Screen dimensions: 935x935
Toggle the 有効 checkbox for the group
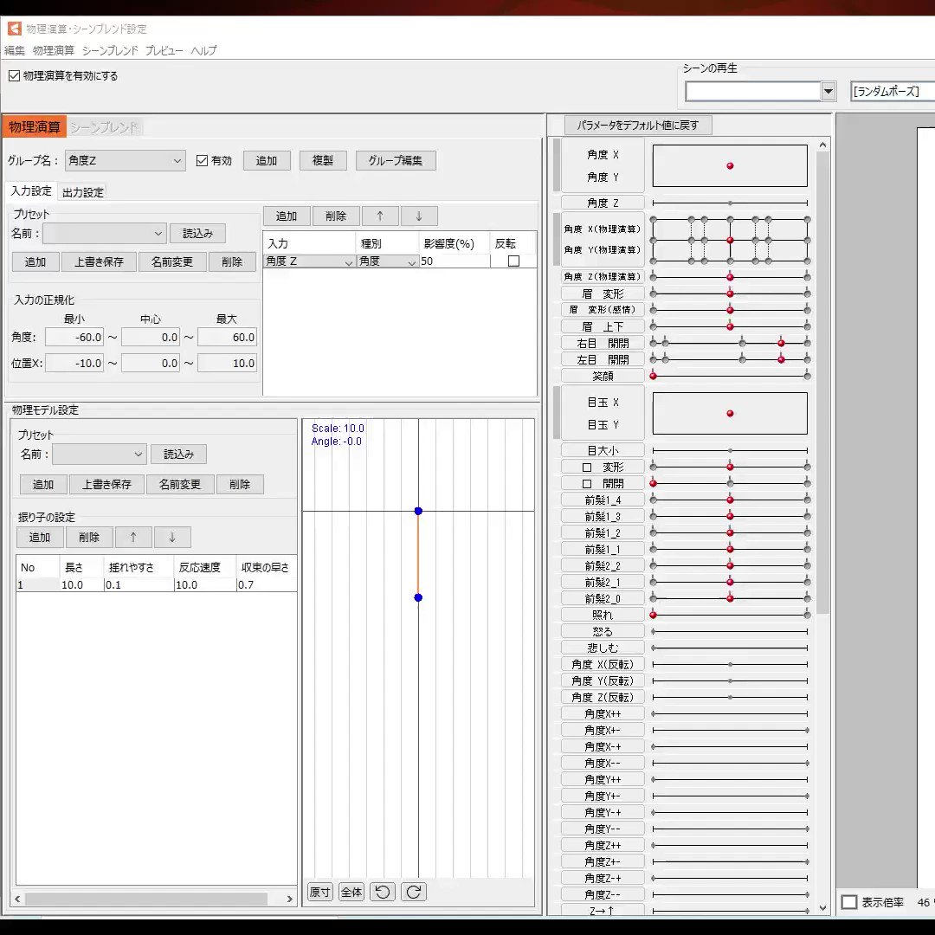(202, 160)
